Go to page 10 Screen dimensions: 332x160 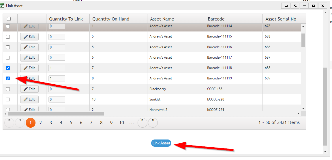121,122
